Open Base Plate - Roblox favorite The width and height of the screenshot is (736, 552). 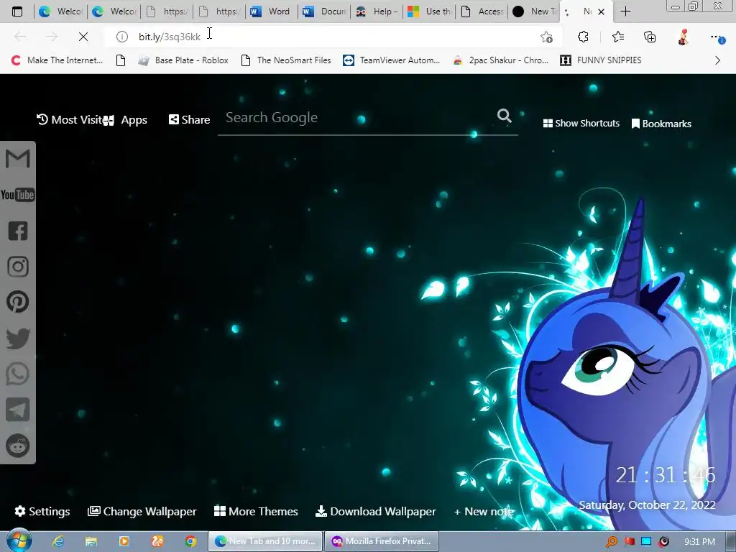coord(183,60)
